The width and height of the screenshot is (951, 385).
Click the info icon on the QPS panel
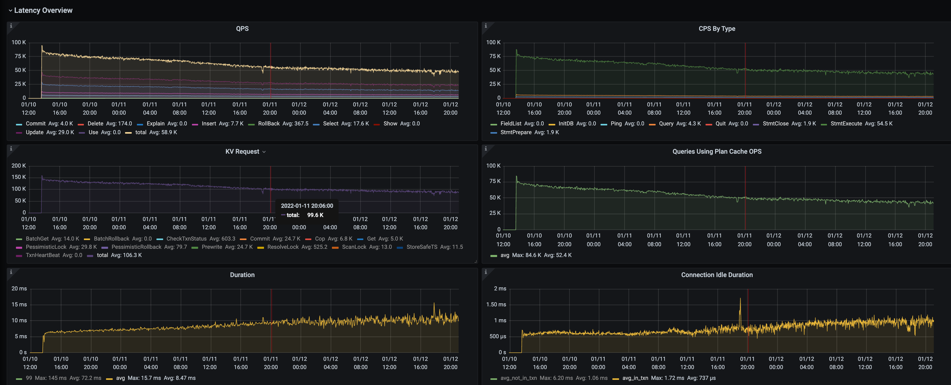[11, 26]
